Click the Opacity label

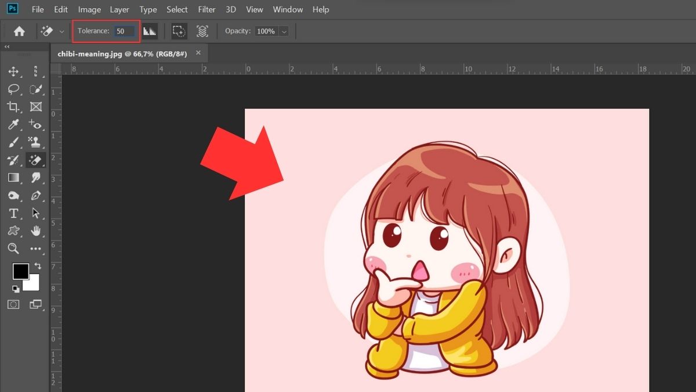tap(237, 31)
